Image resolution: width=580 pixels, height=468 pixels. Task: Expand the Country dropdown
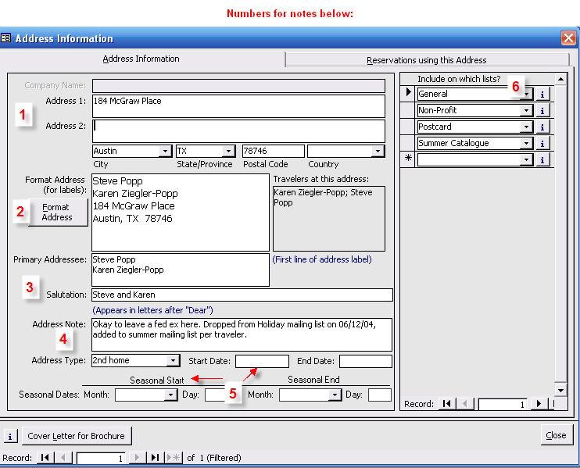378,152
